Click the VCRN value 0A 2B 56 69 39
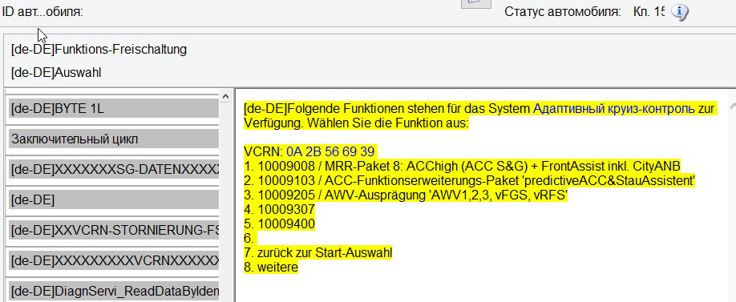 [x=330, y=152]
